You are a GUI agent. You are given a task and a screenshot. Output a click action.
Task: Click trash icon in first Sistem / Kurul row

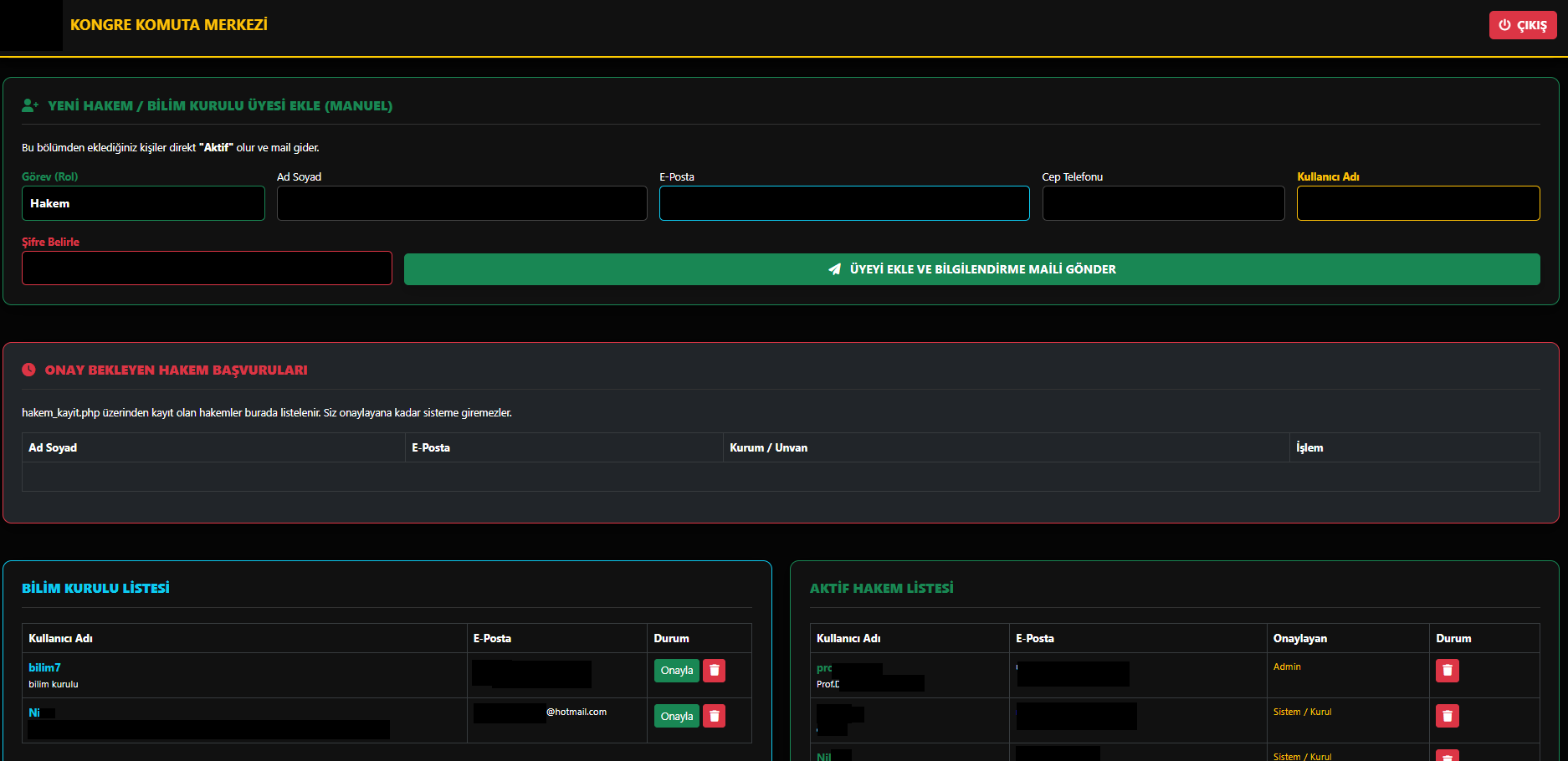1447,716
